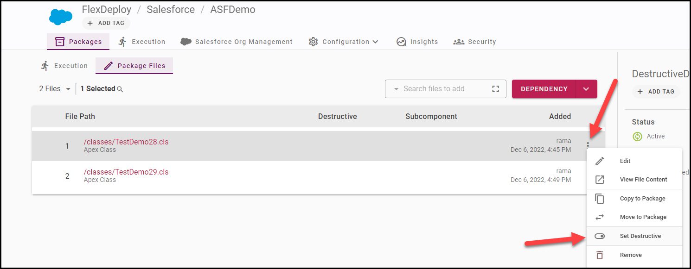This screenshot has height=269, width=691.
Task: Go to the Security tab
Action: (x=474, y=42)
